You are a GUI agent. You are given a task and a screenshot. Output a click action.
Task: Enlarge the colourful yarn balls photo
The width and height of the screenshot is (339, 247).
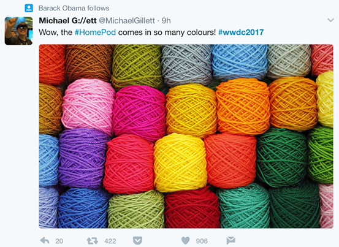(x=186, y=136)
